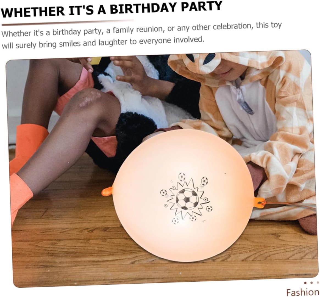The width and height of the screenshot is (320, 297).
Task: Select the orange knot on the balloon's left side
Action: coord(107,192)
